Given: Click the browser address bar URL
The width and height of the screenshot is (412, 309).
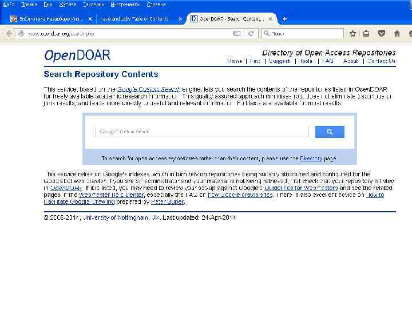Looking at the screenshot, I should click(x=61, y=34).
